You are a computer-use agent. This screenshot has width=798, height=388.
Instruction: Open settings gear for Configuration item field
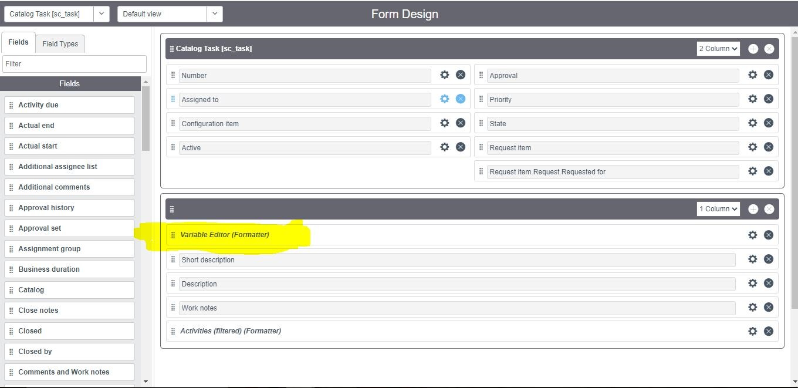click(x=445, y=123)
